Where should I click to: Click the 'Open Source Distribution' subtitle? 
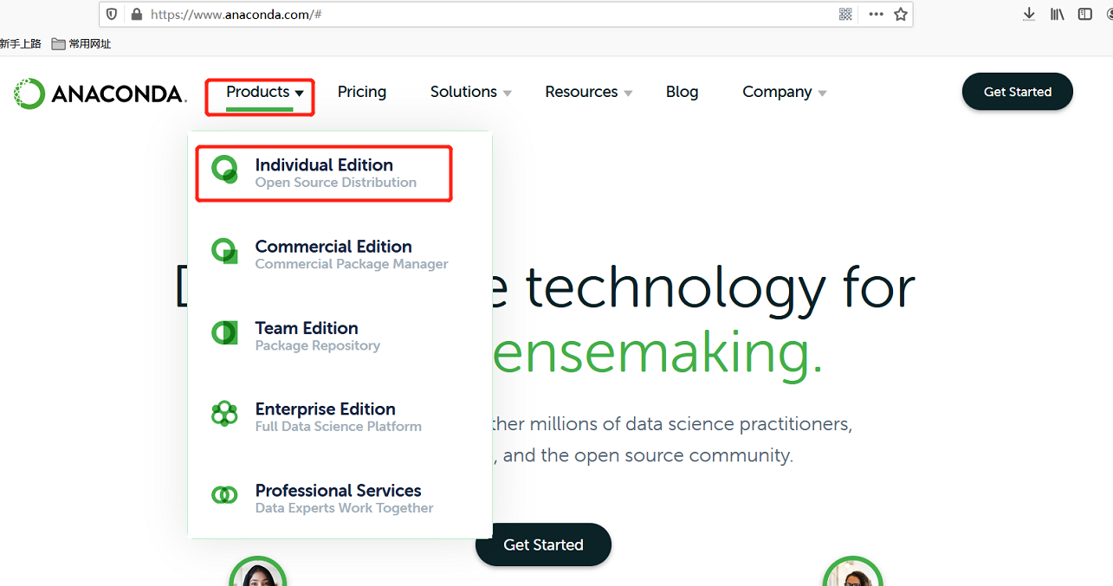tap(336, 183)
